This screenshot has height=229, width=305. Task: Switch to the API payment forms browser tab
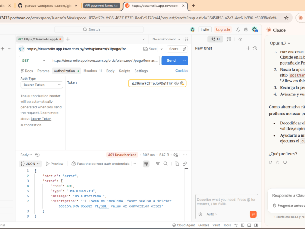pos(101,6)
